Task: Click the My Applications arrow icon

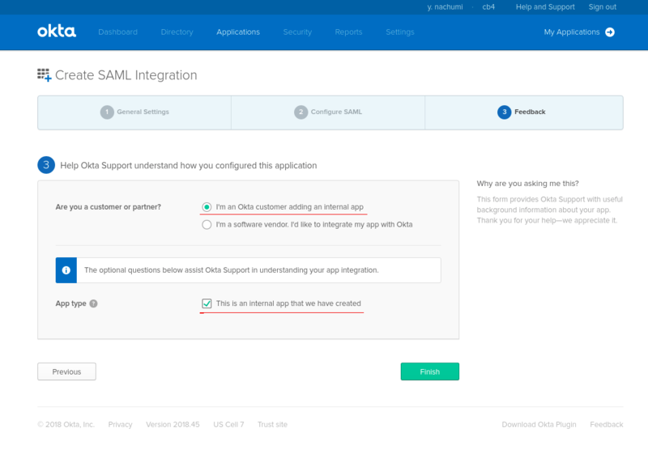Action: pyautogui.click(x=610, y=32)
